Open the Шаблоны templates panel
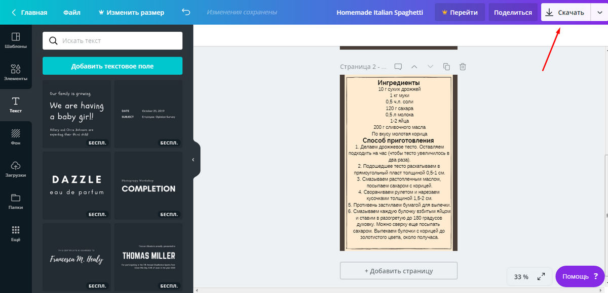This screenshot has height=293, width=608. (15, 40)
